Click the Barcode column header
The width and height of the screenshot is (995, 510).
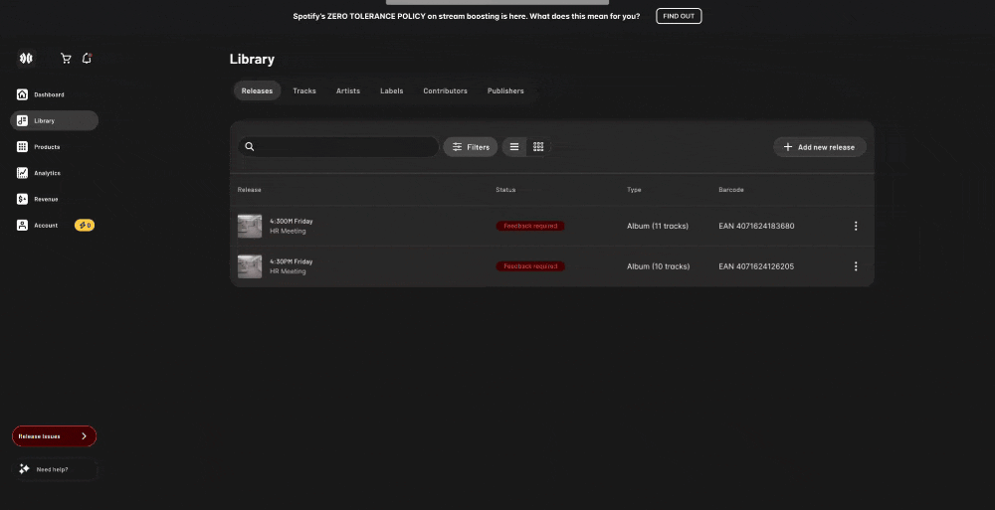point(731,190)
